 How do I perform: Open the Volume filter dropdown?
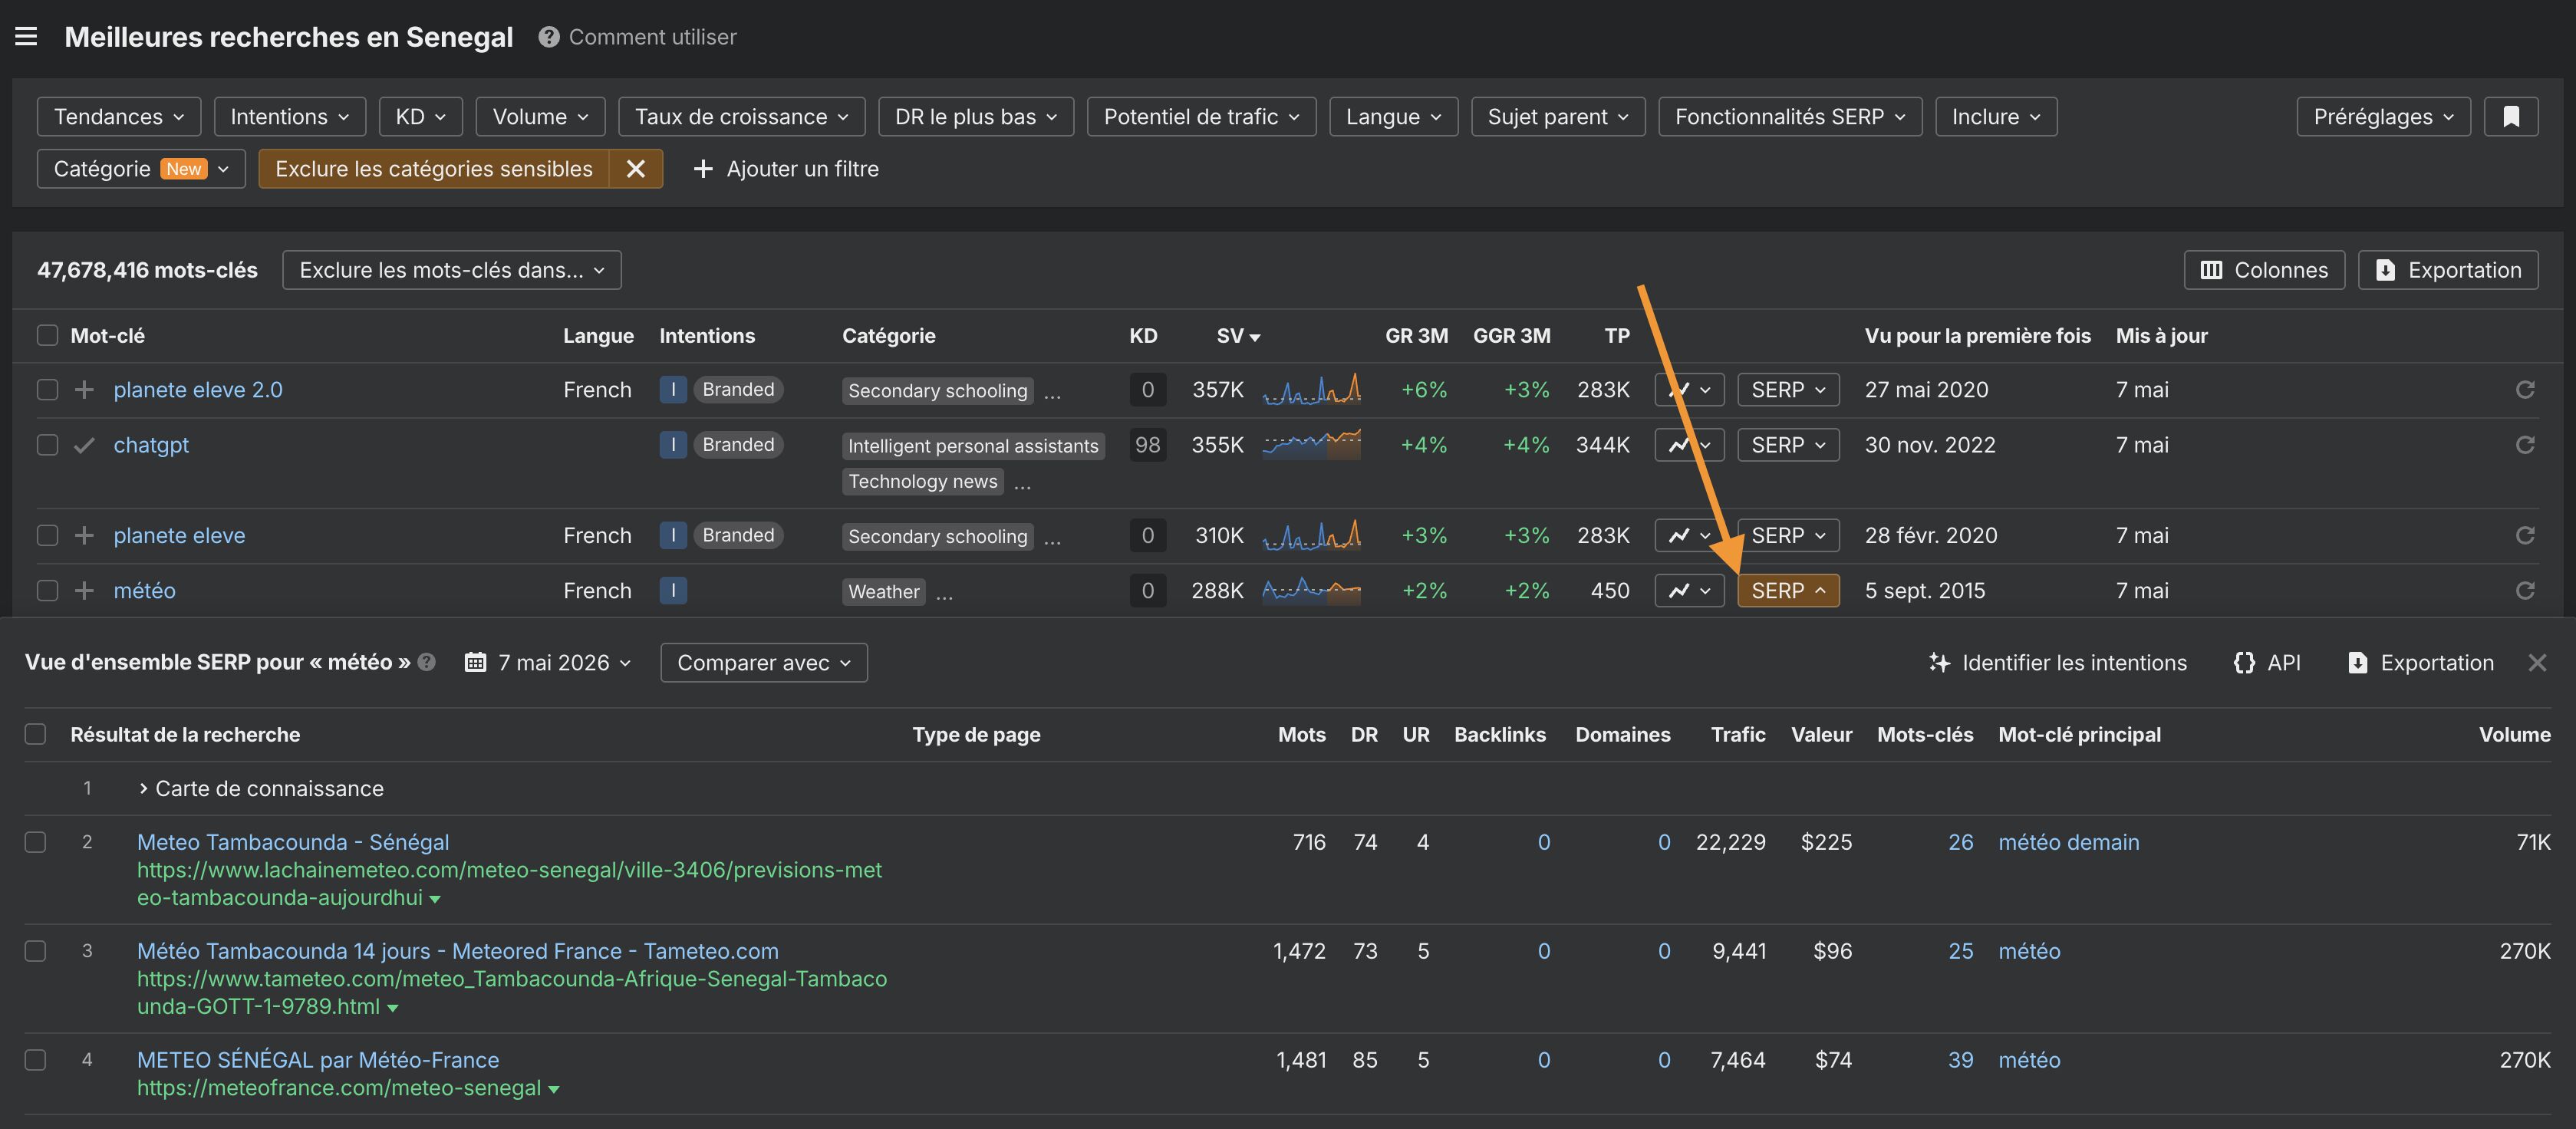point(540,117)
